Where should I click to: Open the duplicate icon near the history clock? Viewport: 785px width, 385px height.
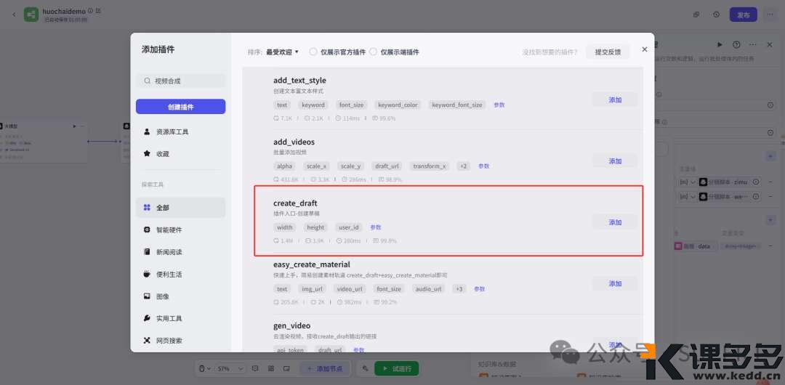pyautogui.click(x=696, y=15)
